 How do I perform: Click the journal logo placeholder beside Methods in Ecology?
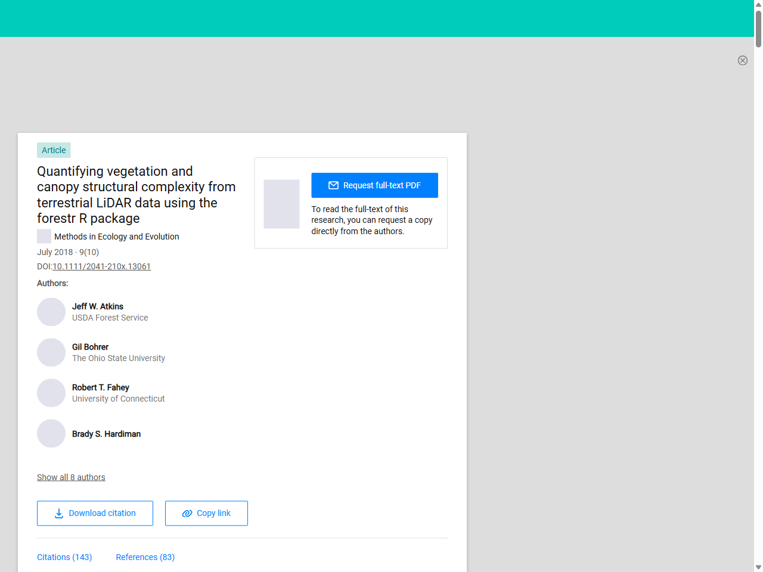44,237
